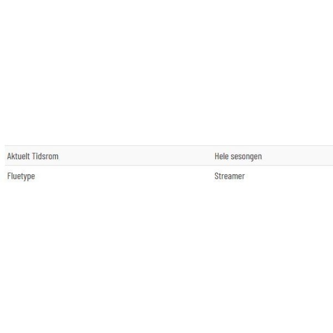Click gray row area right of 'Hele sesongen'
The width and height of the screenshot is (333, 333).
[297, 156]
